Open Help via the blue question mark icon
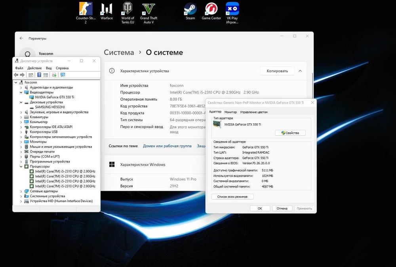This screenshot has height=267, width=396. coord(39,75)
